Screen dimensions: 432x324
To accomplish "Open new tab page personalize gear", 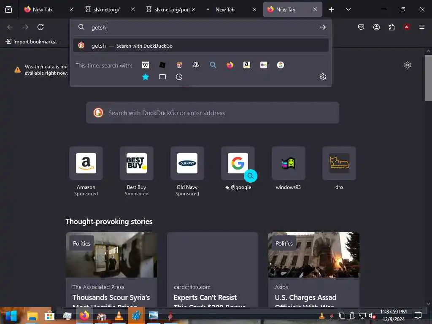I will point(408,65).
